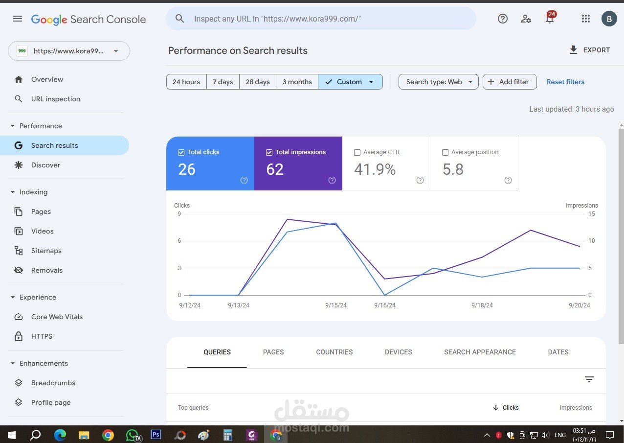Click the Help question mark icon
Image resolution: width=624 pixels, height=443 pixels.
pyautogui.click(x=503, y=19)
